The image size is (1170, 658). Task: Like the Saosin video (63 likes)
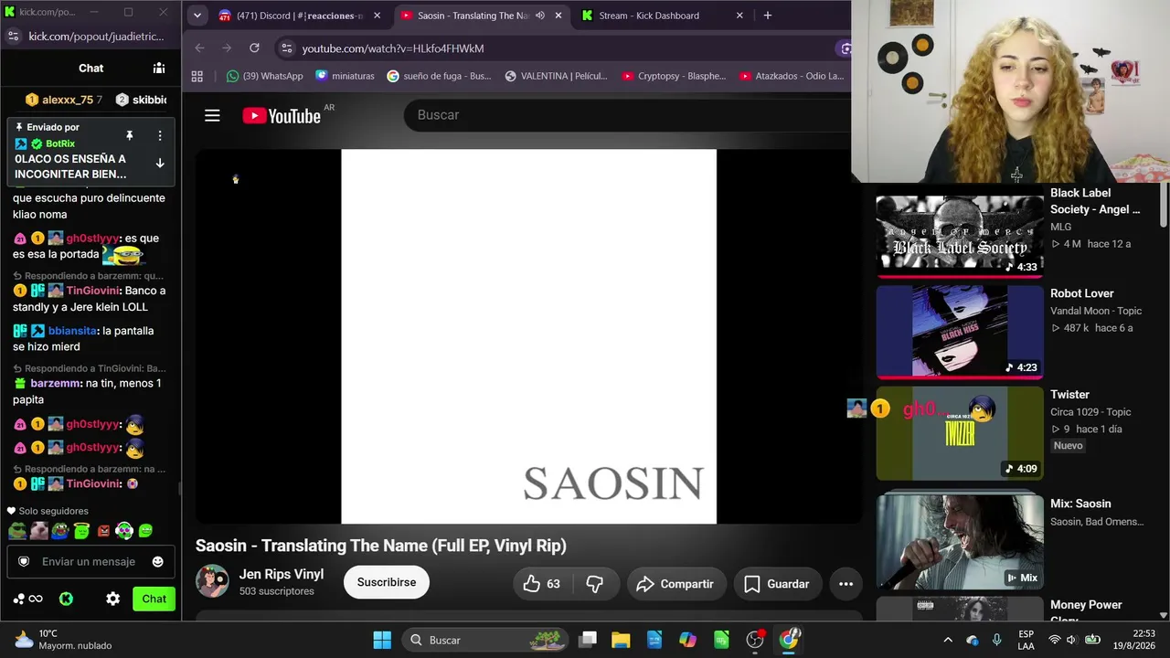540,584
